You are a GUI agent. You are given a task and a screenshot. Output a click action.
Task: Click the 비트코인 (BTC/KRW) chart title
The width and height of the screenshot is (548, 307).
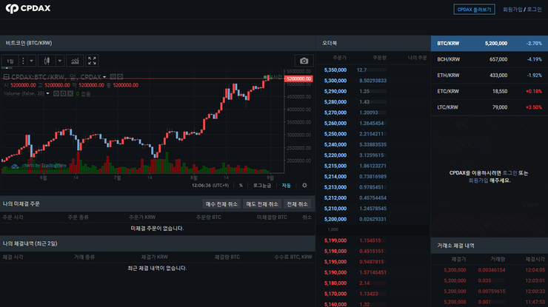point(29,43)
